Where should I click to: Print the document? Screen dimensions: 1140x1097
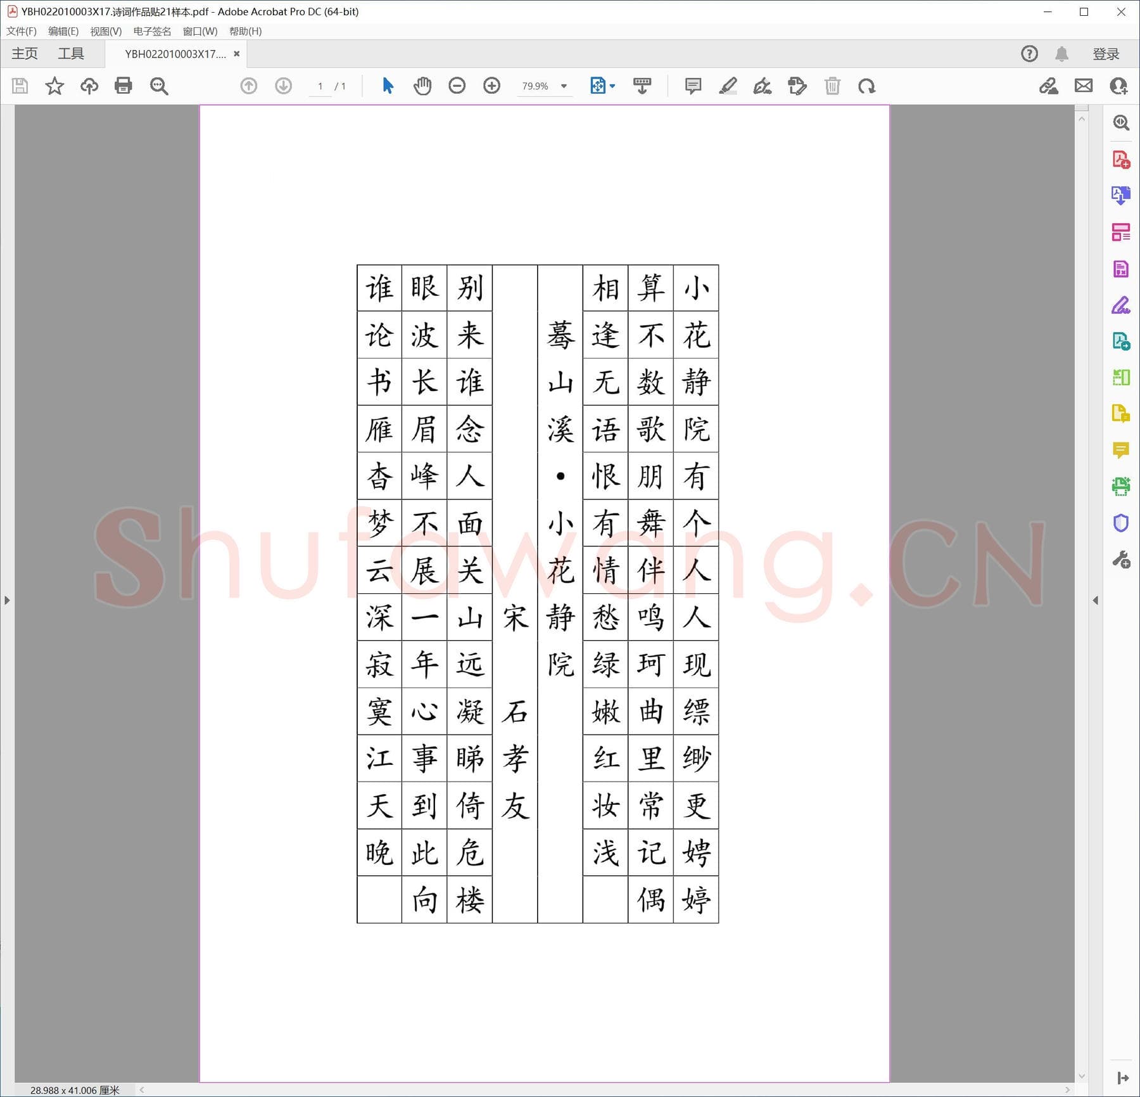(123, 86)
